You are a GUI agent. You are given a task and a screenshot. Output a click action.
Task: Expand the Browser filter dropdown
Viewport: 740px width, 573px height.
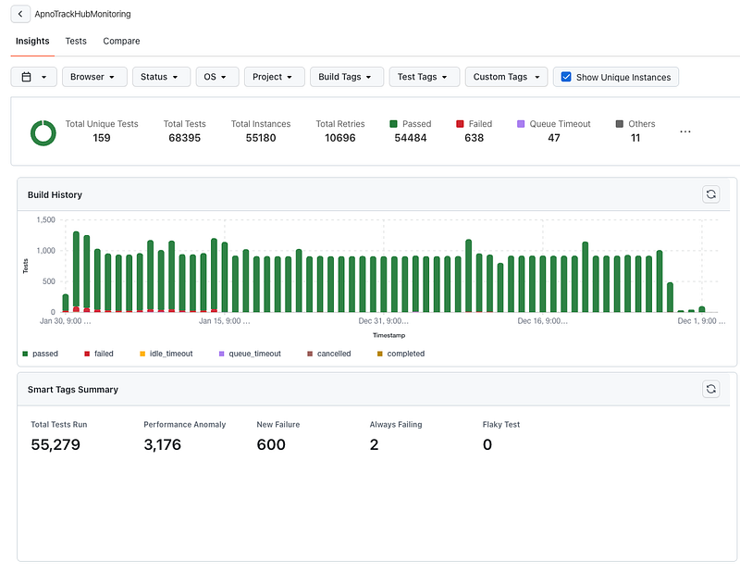point(94,77)
